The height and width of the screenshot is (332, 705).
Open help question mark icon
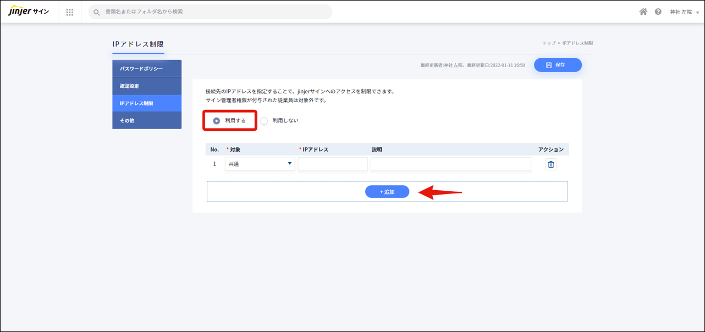[658, 12]
